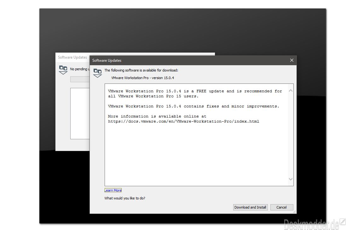This screenshot has height=230, width=346.
Task: Click 'The following software is available for download:' label
Action: click(141, 70)
